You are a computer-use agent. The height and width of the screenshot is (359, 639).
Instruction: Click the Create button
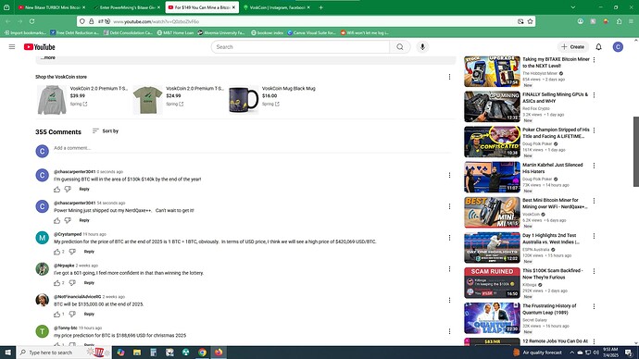tap(573, 47)
